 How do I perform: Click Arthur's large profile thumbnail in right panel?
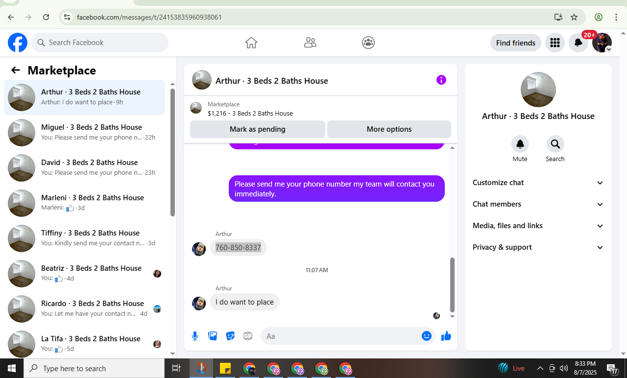[x=538, y=90]
